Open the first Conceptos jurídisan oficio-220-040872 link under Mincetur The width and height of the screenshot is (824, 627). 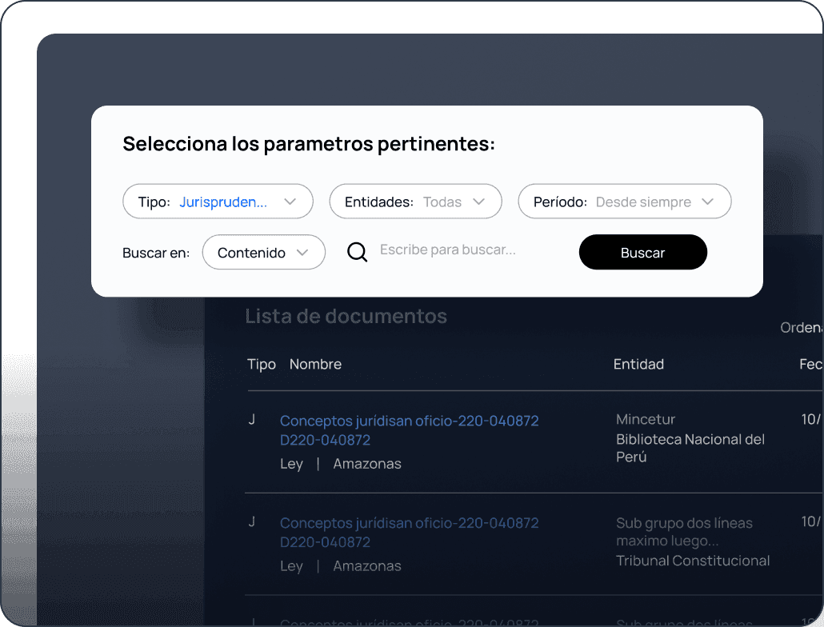(409, 430)
